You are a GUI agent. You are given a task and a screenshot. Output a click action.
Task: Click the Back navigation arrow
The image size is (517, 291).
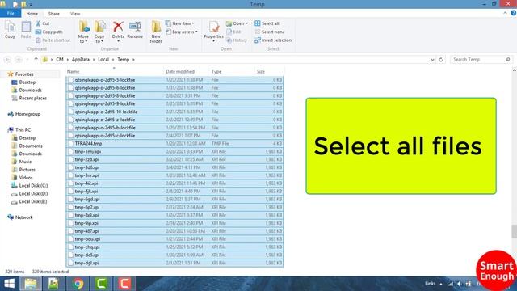click(8, 59)
